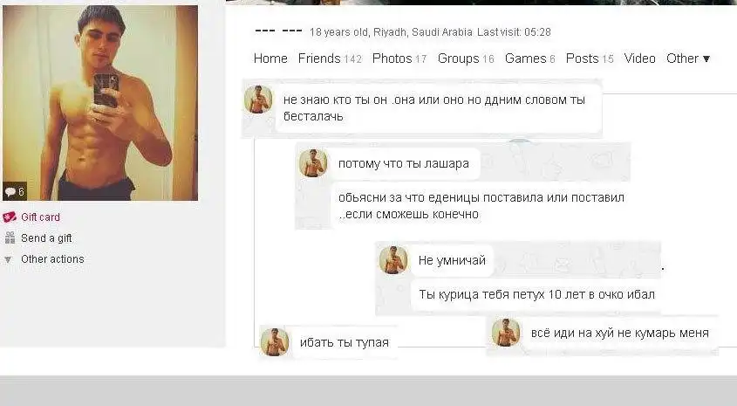Open the Friends 142 tab
Image resolution: width=737 pixels, height=406 pixels.
coord(330,58)
